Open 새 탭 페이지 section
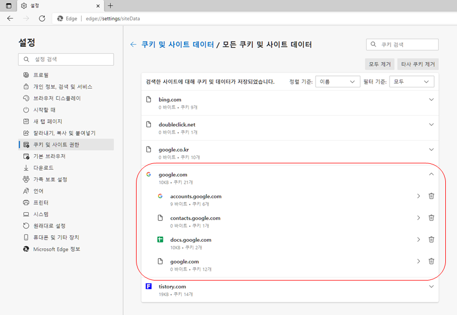The image size is (457, 315). [66, 121]
